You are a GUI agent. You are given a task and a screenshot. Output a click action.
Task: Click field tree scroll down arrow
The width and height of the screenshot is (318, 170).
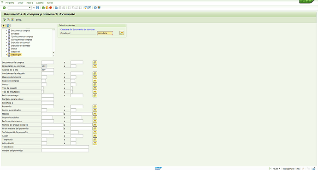(x=53, y=55)
